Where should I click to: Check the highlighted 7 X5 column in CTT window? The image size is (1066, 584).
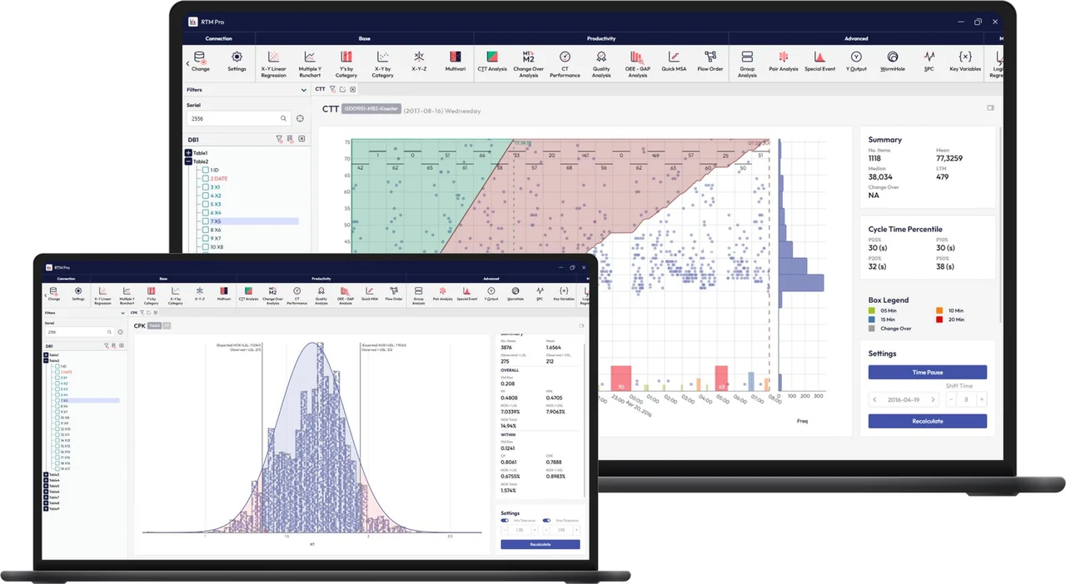click(204, 221)
